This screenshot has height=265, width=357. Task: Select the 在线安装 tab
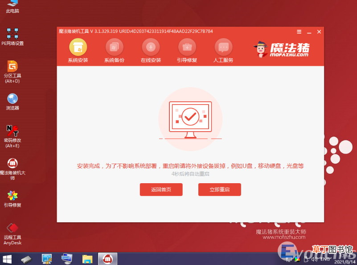(151, 50)
